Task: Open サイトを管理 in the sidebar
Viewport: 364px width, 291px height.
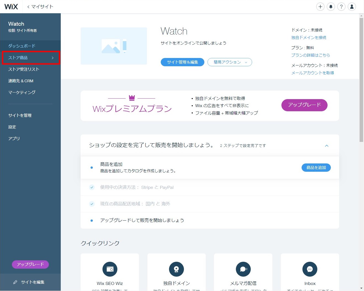Action: (x=20, y=115)
